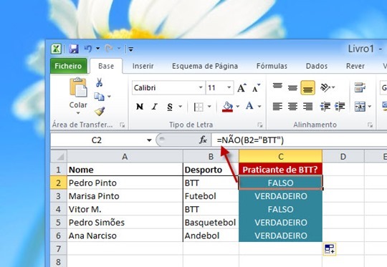Increase the cell indent
Image resolution: width=387 pixels, height=267 pixels.
[340, 107]
